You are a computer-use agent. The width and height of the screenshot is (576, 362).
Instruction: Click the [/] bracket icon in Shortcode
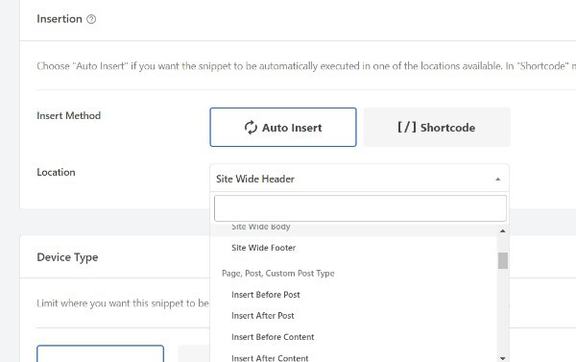click(407, 127)
